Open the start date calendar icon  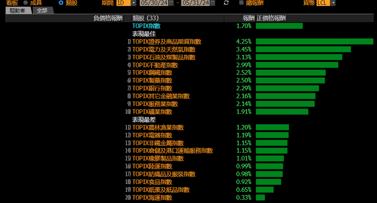pyautogui.click(x=171, y=3)
